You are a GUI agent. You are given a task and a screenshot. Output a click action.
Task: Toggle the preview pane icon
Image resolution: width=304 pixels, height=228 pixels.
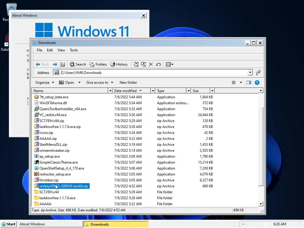(249, 83)
